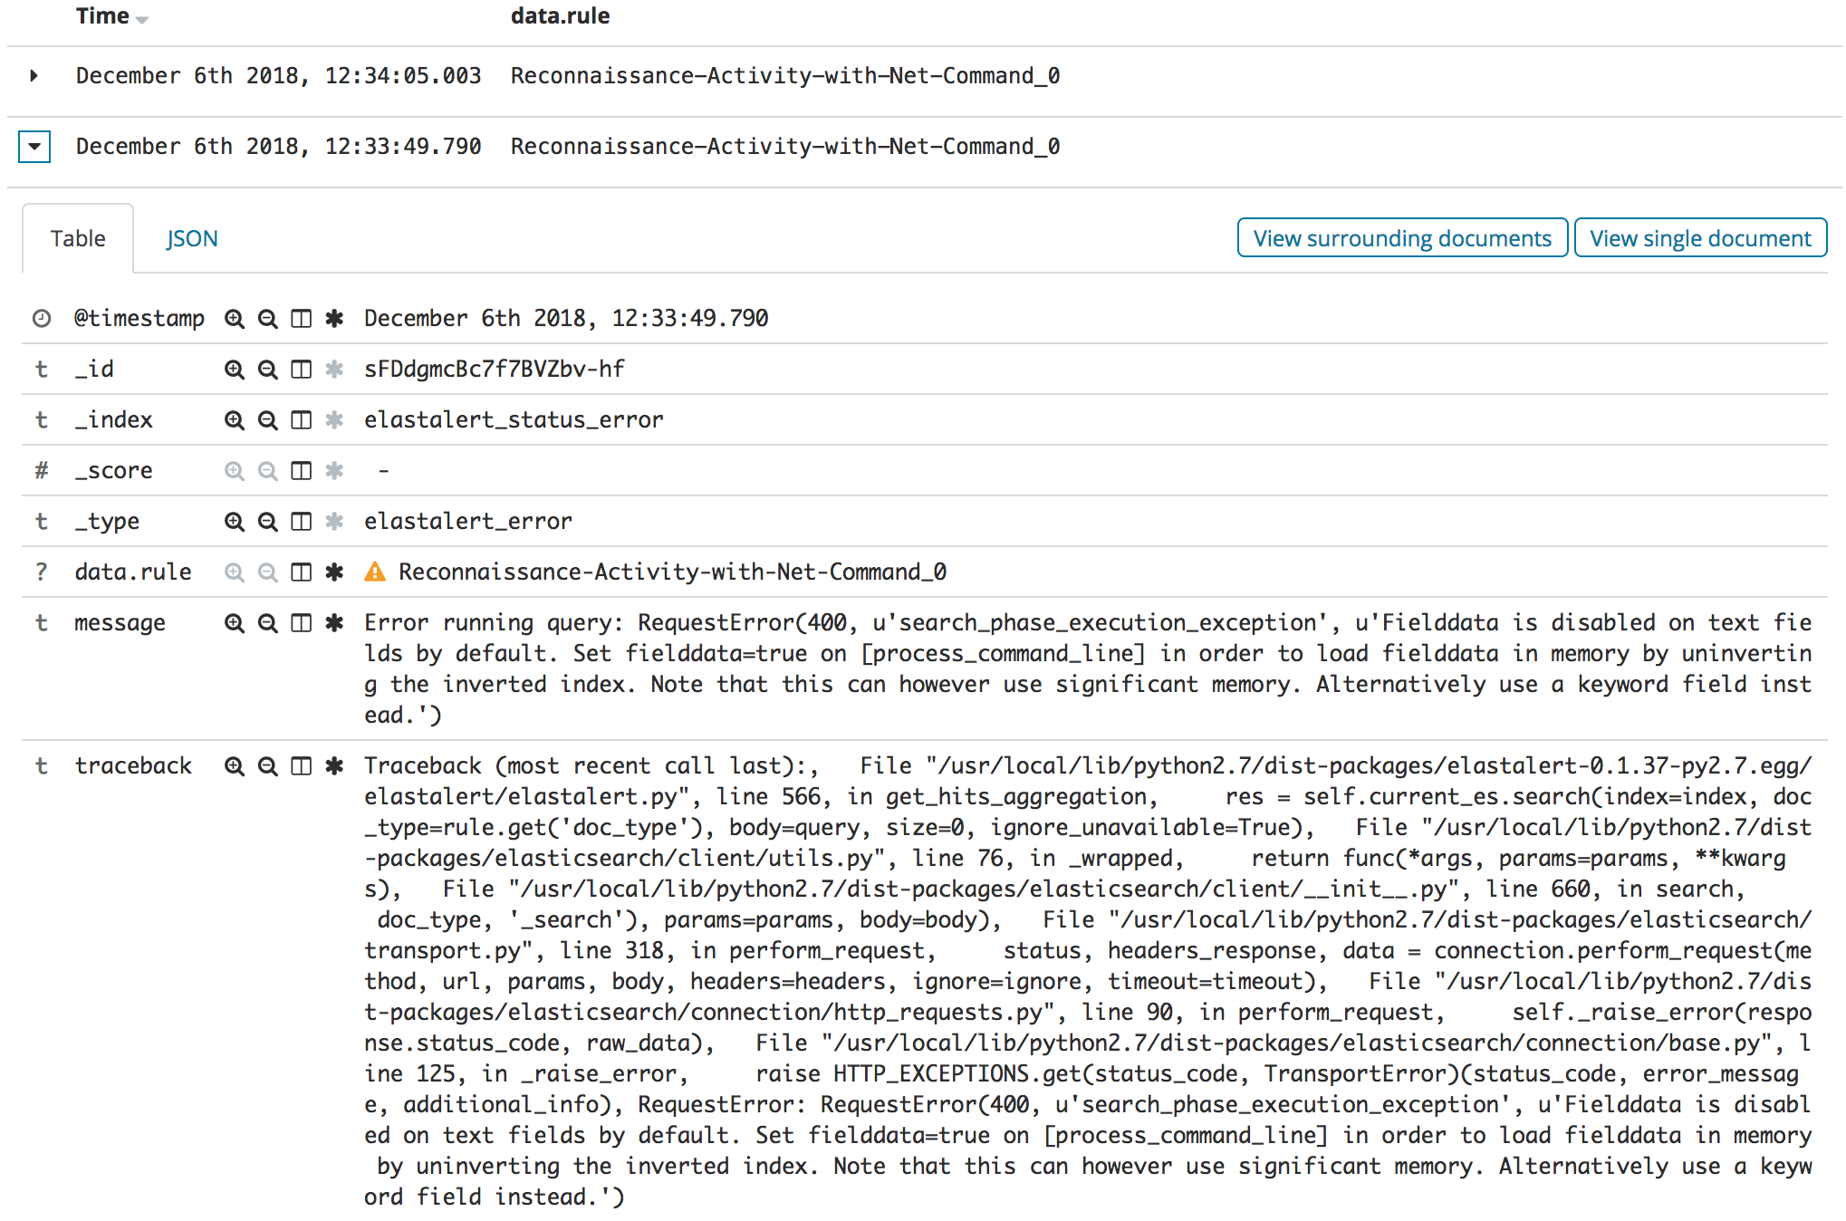Image resolution: width=1846 pixels, height=1221 pixels.
Task: Click View surrounding documents
Action: [x=1402, y=237]
